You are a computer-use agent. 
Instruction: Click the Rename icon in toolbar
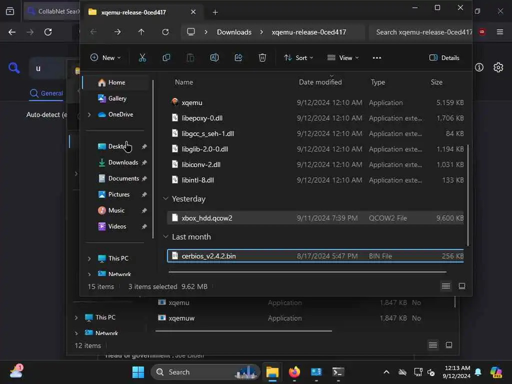pos(214,58)
